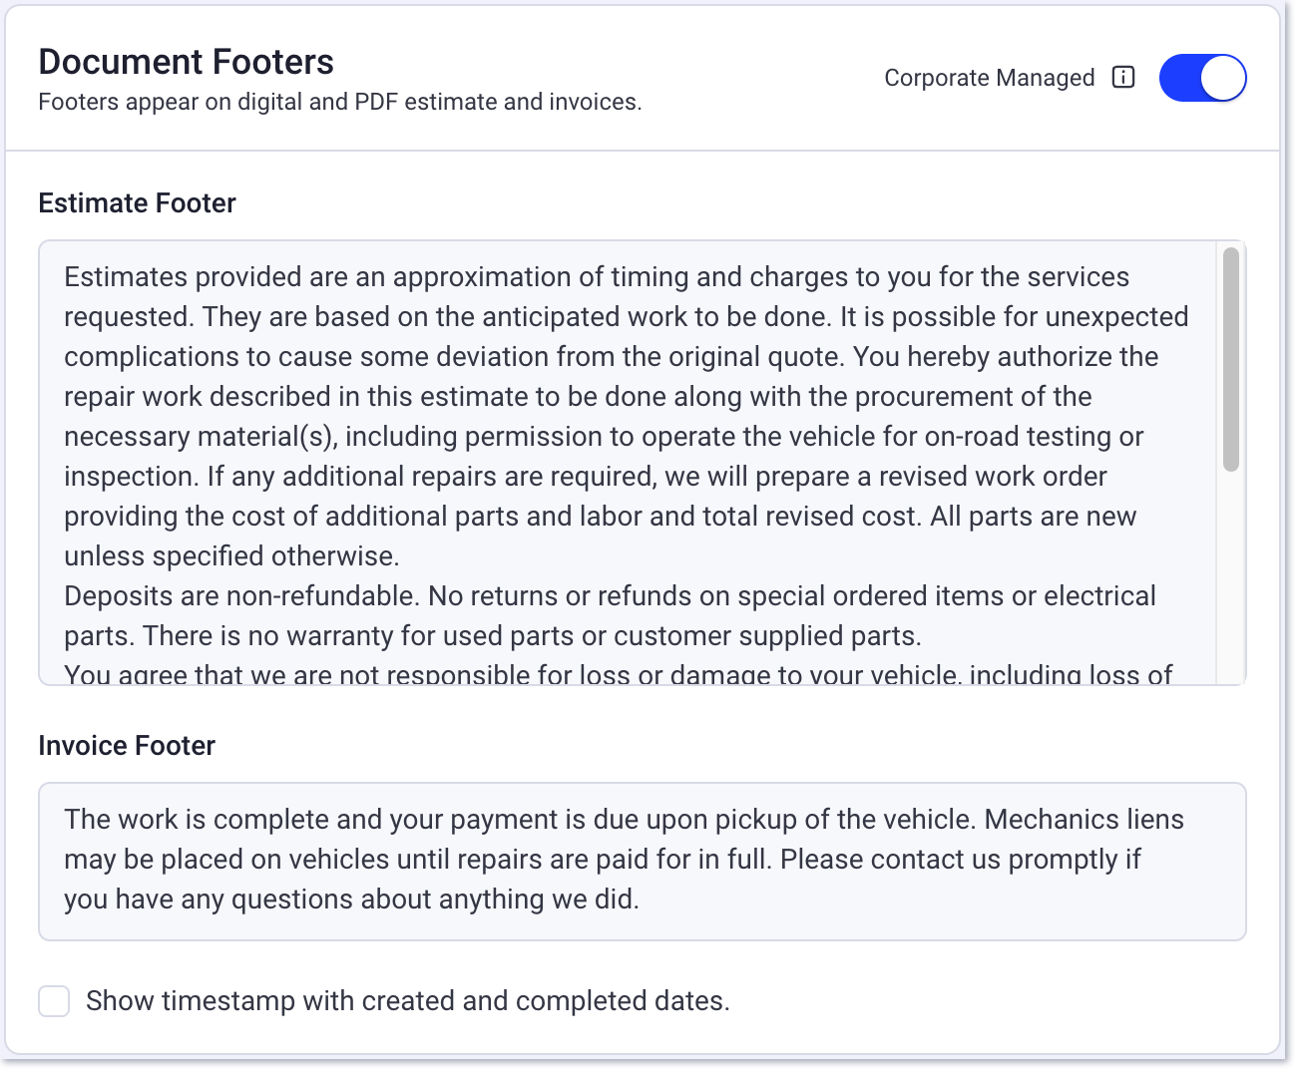Toggle the Corporate Managed switch
Viewport: 1305px width, 1079px height.
coord(1202,78)
